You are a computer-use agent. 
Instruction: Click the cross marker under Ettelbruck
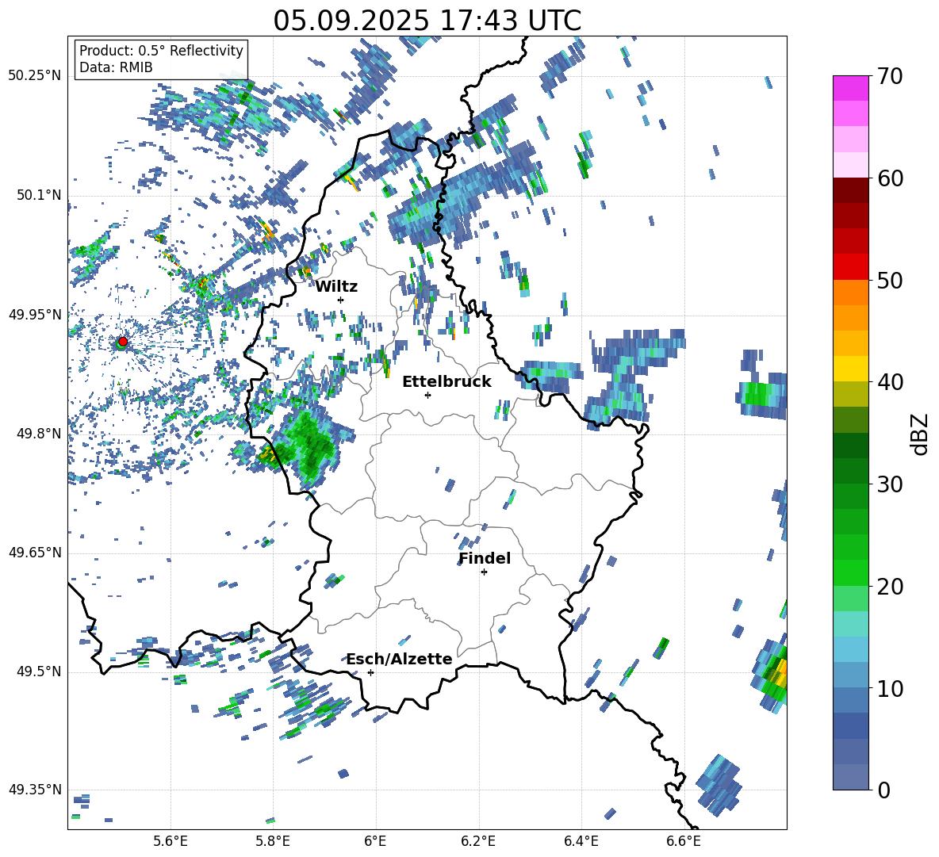point(427,395)
